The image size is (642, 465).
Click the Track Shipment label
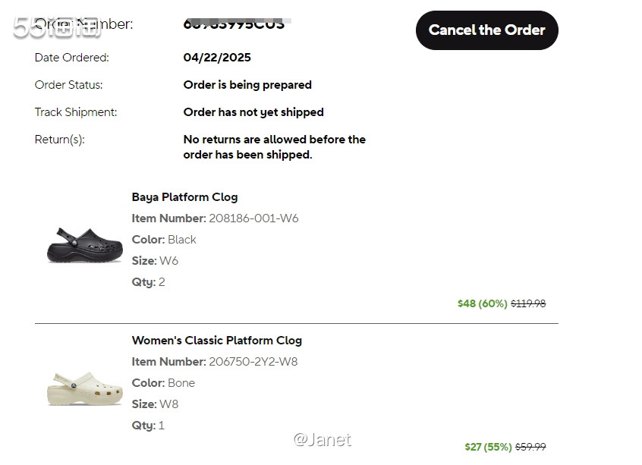[76, 112]
